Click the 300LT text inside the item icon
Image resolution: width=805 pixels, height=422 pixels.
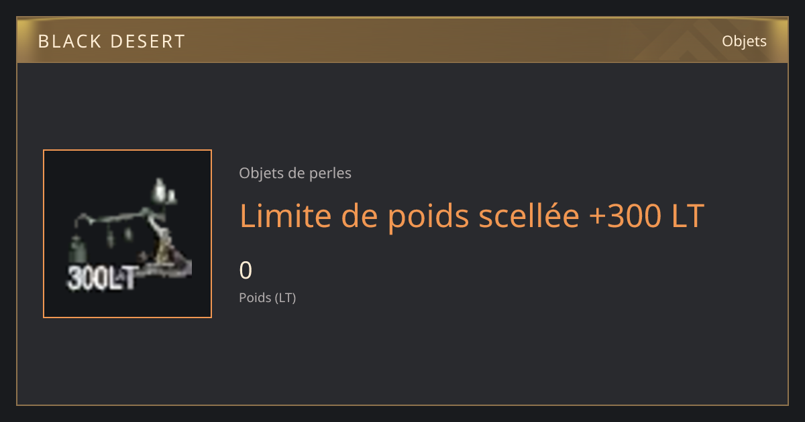click(102, 278)
